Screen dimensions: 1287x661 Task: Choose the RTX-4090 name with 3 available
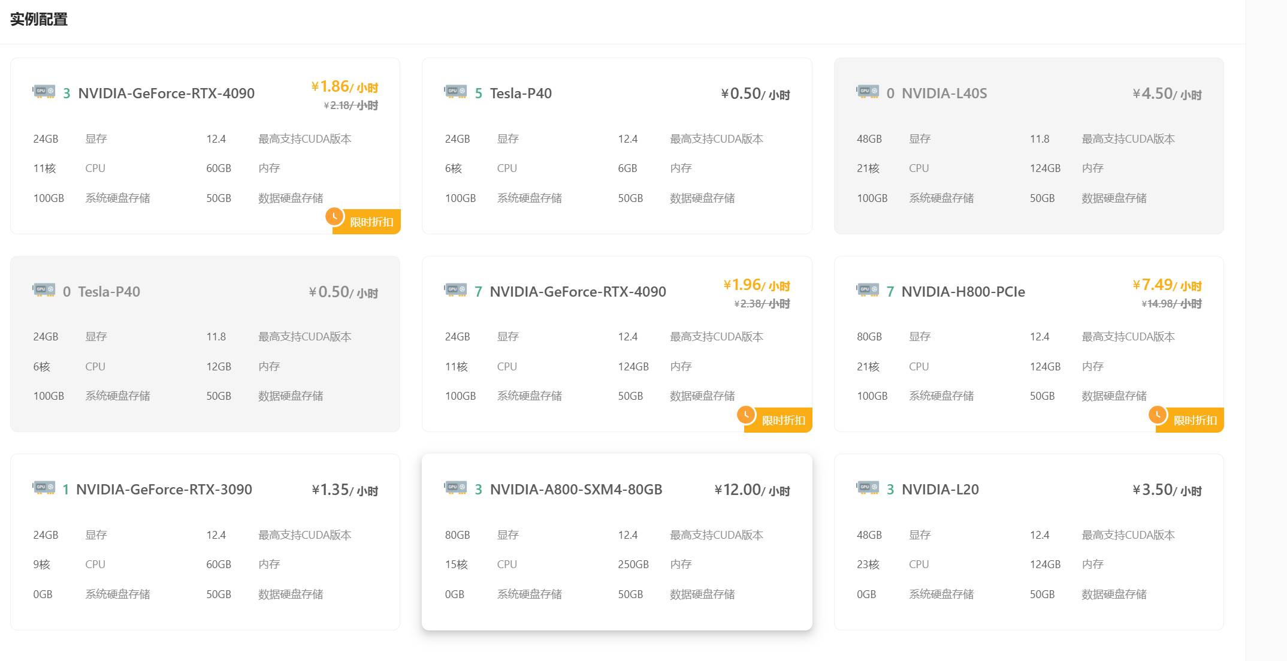pos(166,93)
